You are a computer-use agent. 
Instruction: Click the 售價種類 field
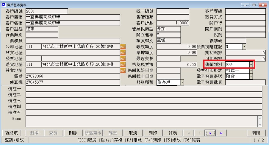[173, 17]
